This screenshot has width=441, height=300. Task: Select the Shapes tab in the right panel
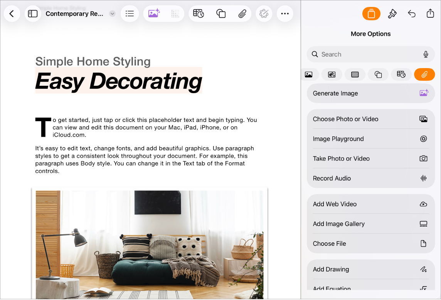378,74
